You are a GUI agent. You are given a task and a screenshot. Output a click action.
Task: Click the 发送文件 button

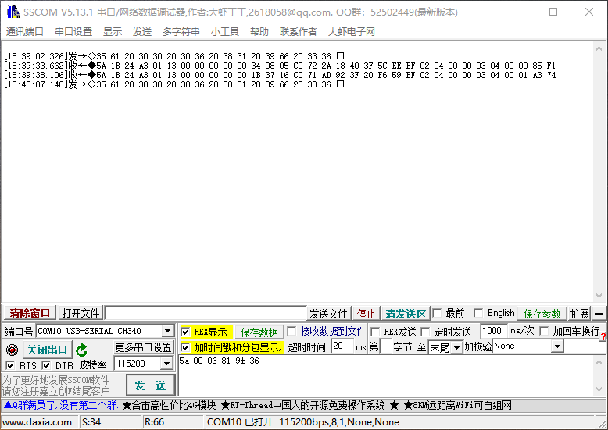click(328, 314)
